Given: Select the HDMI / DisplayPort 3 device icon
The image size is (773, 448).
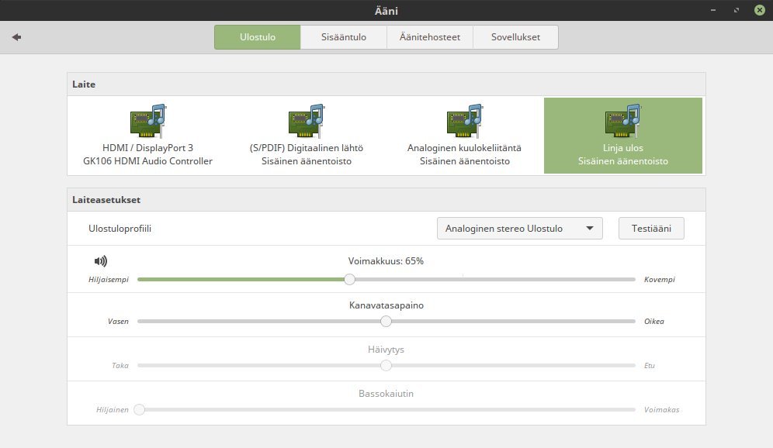Looking at the screenshot, I should coord(147,120).
